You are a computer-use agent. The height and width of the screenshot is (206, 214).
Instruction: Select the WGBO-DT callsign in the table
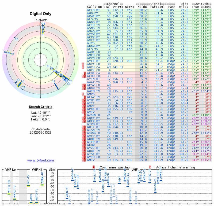tap(93, 22)
